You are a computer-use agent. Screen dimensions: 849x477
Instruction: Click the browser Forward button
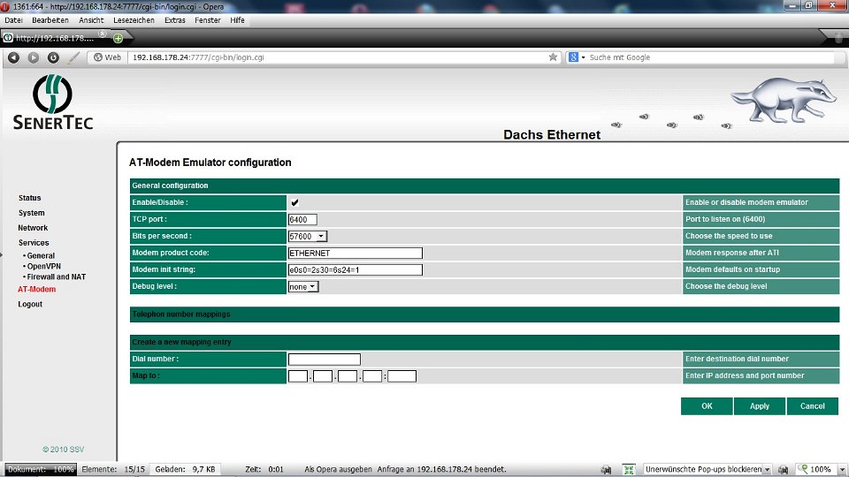point(34,57)
